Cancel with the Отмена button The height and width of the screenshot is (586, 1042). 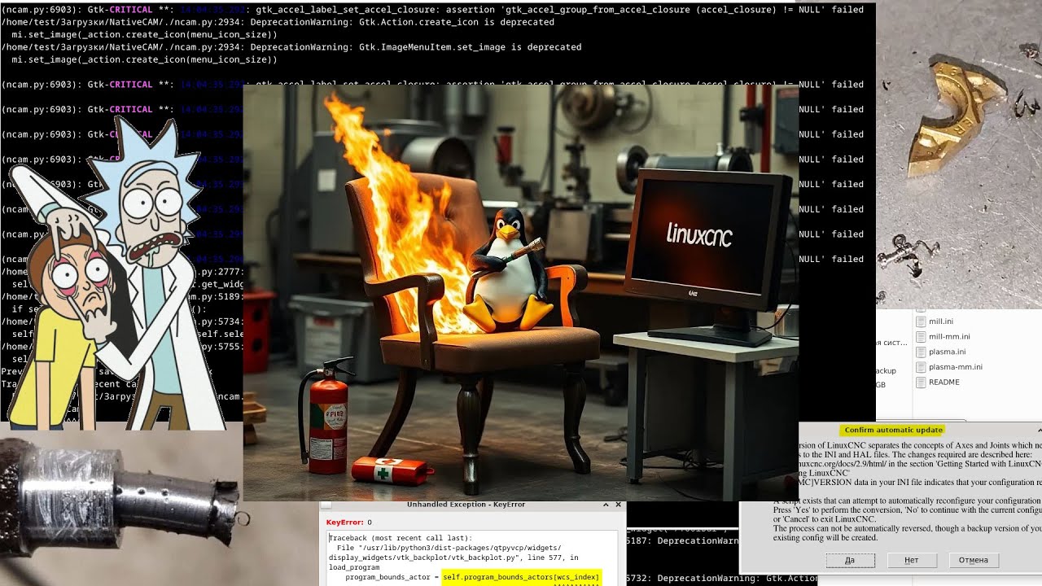[973, 560]
